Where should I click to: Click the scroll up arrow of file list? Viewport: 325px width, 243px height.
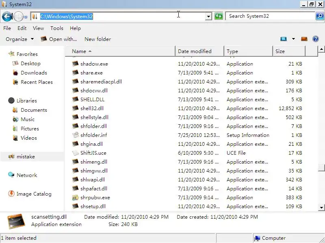pos(321,49)
